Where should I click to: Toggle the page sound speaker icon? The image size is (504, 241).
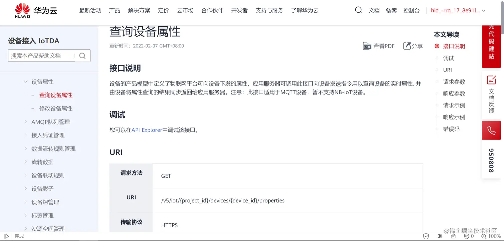click(x=439, y=236)
